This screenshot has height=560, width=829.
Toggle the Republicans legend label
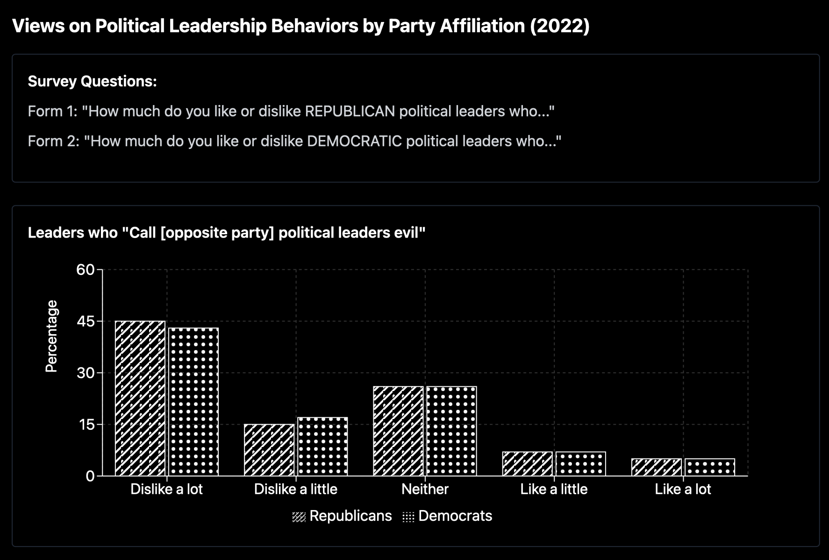[x=350, y=516]
